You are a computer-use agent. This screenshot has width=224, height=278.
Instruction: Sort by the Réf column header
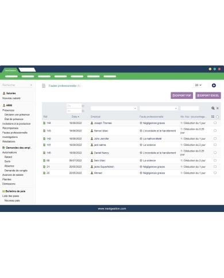tap(45, 117)
